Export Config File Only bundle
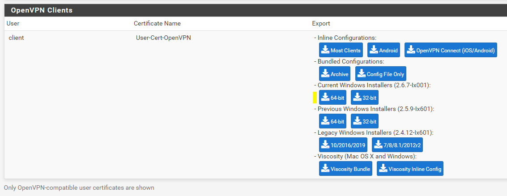The height and width of the screenshot is (196, 507). [x=380, y=74]
